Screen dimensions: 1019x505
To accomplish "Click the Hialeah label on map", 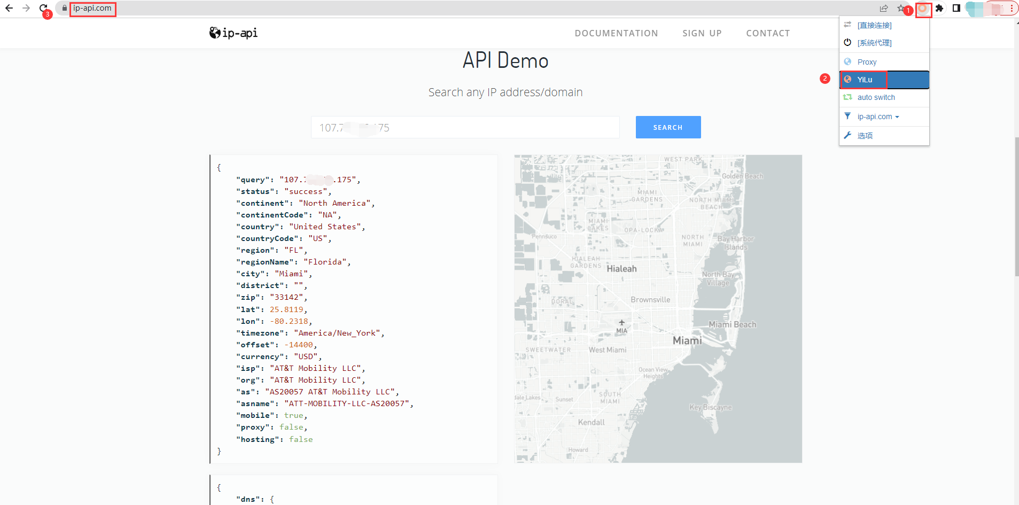I will (621, 269).
